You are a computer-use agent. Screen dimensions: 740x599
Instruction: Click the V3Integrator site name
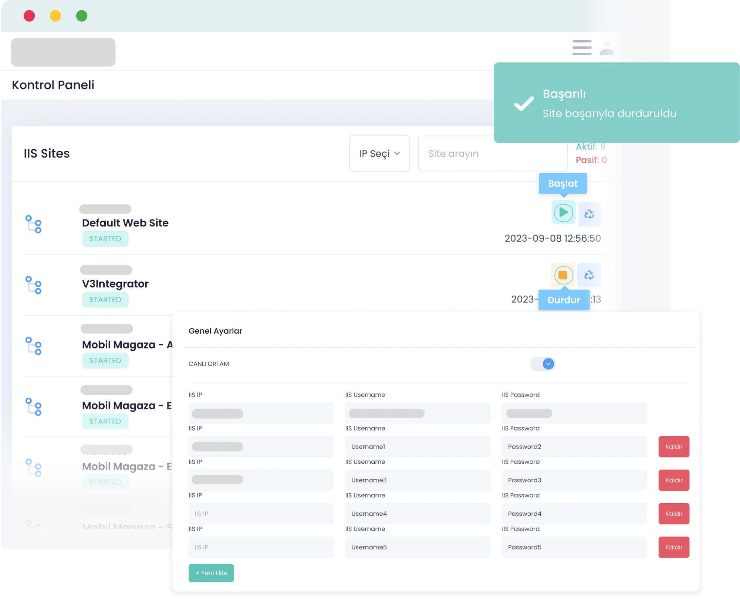(x=115, y=284)
